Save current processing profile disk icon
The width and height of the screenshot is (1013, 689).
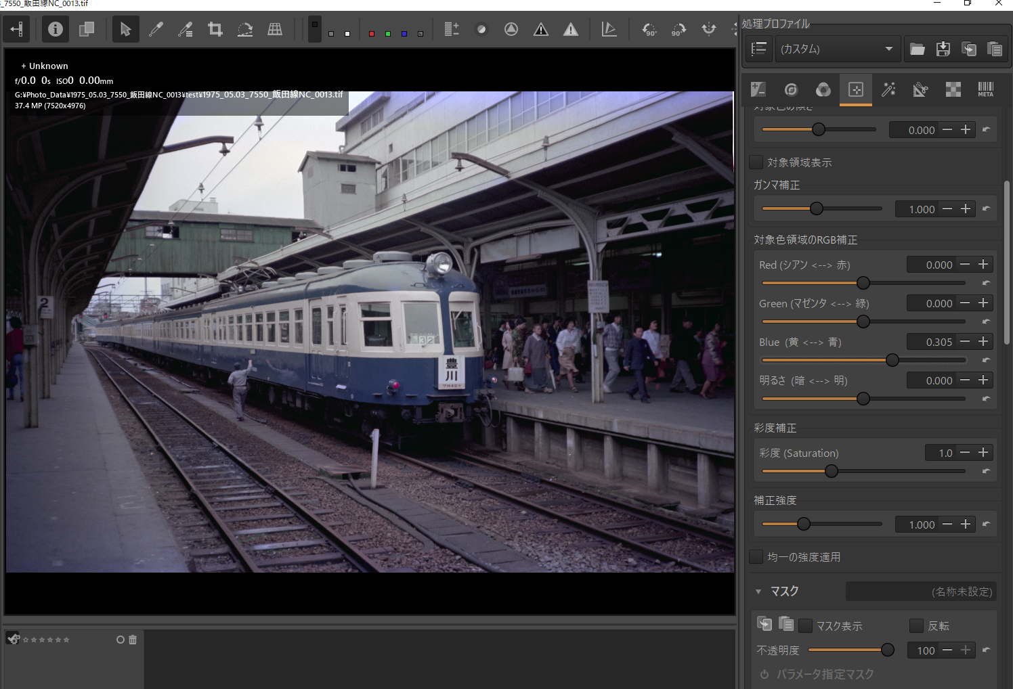coord(943,49)
